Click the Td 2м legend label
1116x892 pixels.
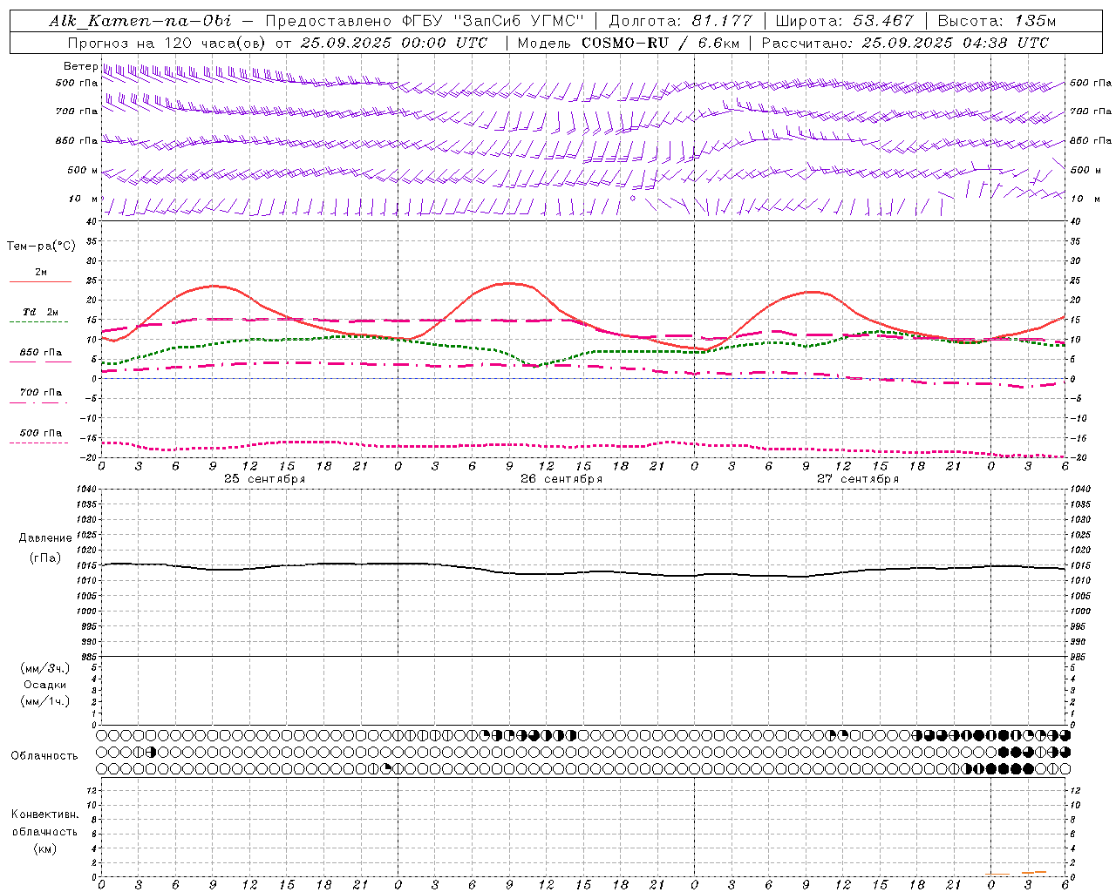pos(41,312)
